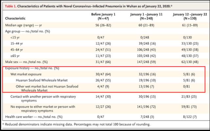Screen dimensions: 210x131
Task: Click "Contact with another person with respiratory symptoms"
Action: click(x=43, y=98)
